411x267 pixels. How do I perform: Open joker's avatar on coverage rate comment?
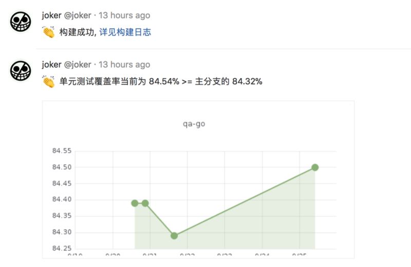[21, 71]
